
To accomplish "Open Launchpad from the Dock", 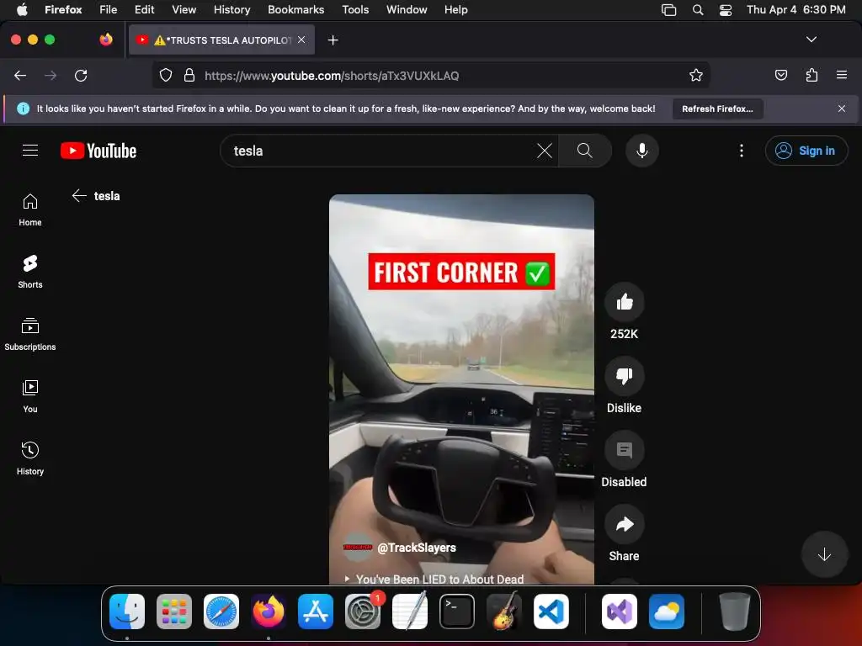I will [x=174, y=612].
